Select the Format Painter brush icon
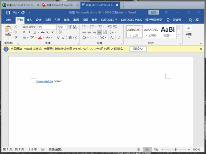Screen dimensions: 206x154 (x=16, y=37)
